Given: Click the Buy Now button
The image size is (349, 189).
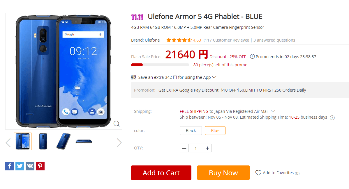Looking at the screenshot, I should (223, 172).
